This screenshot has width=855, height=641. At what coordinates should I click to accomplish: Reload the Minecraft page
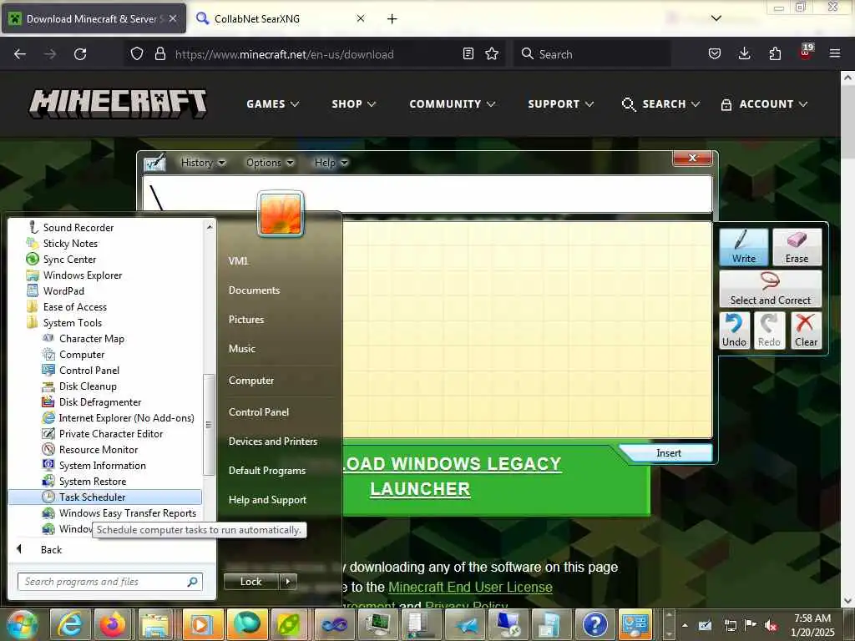coord(80,53)
